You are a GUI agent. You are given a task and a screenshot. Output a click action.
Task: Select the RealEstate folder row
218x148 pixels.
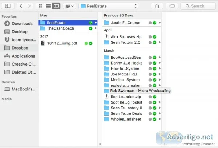point(68,23)
